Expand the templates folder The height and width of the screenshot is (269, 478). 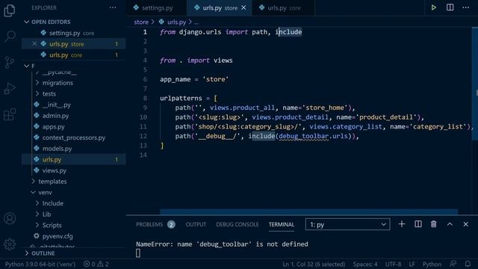(52, 182)
